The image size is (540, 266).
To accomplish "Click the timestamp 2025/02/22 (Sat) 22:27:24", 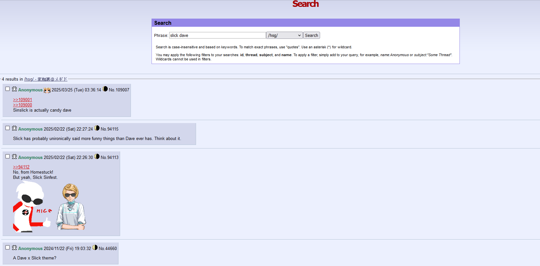I will (68, 129).
